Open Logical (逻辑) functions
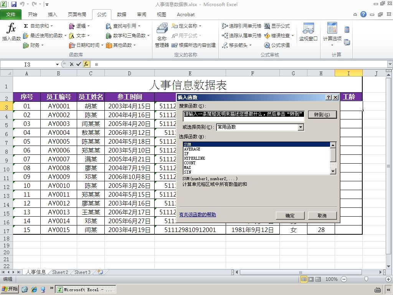 (x=79, y=26)
